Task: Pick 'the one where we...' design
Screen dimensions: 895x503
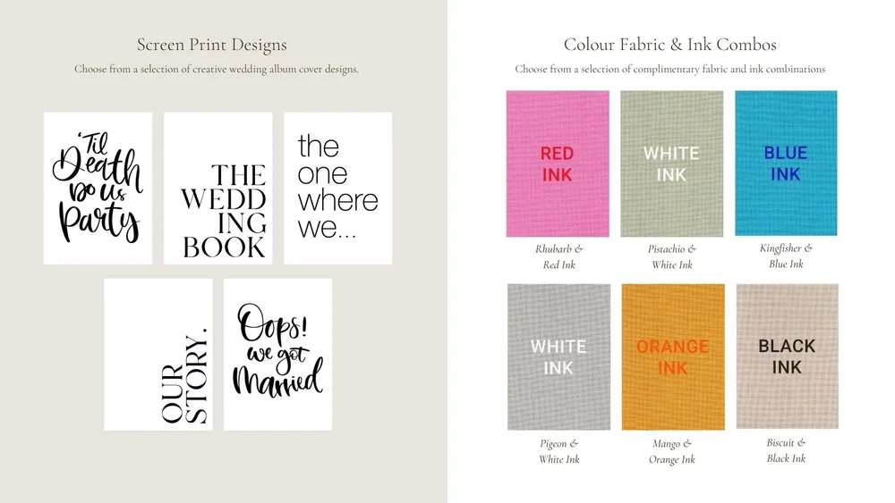Action: coord(338,188)
